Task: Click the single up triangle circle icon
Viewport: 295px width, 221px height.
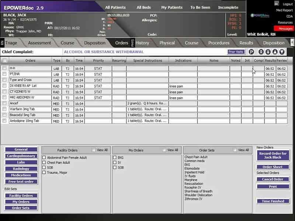Action: click(275, 52)
